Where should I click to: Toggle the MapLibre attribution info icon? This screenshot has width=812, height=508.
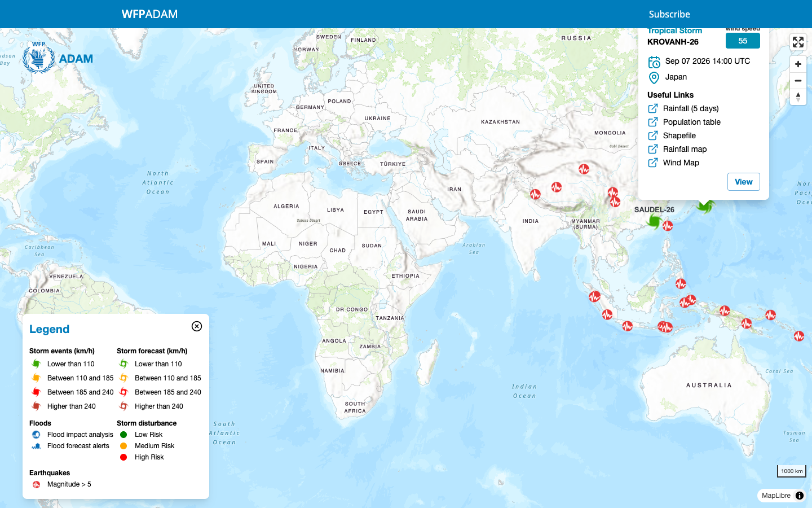800,496
